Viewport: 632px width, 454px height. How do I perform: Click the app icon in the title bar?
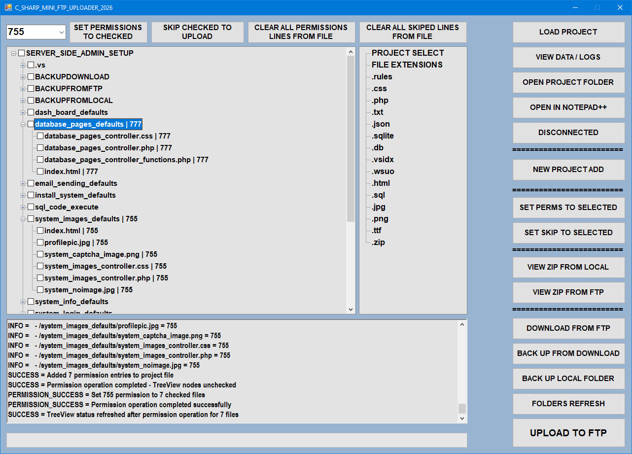8,7
